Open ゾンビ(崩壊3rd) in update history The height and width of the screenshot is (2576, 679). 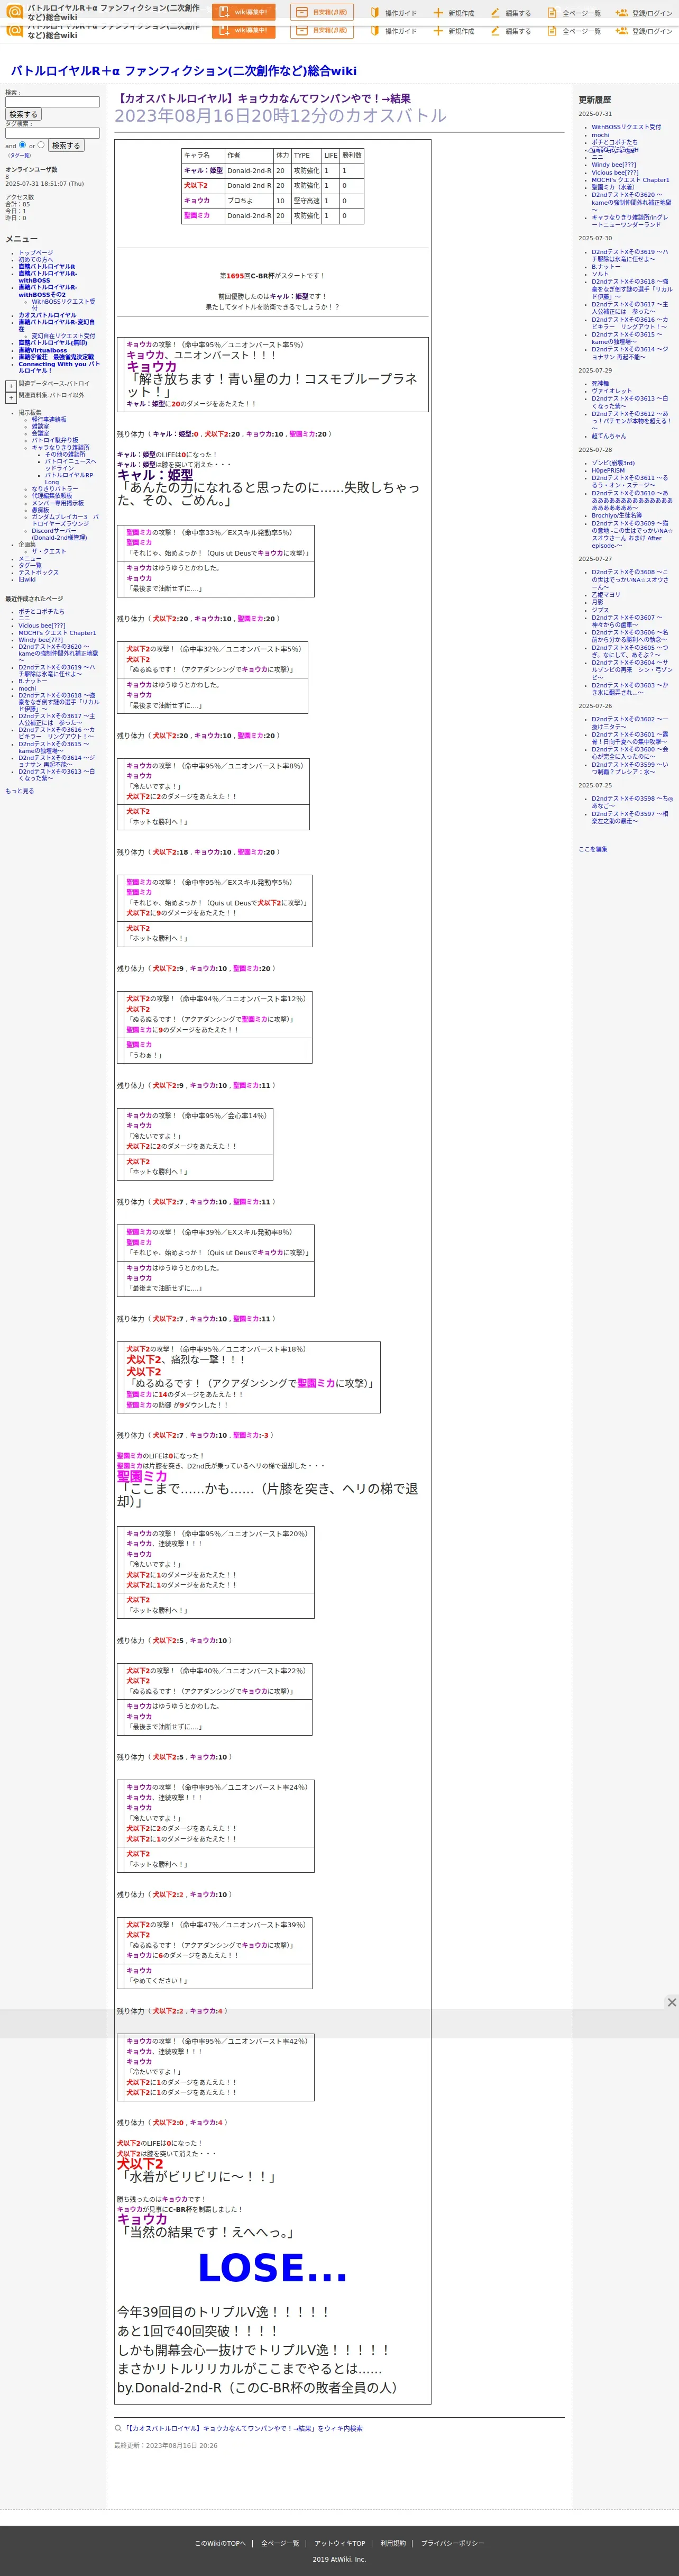click(612, 463)
